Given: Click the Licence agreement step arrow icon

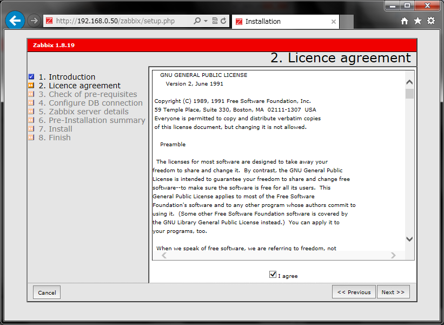Looking at the screenshot, I should tap(31, 86).
